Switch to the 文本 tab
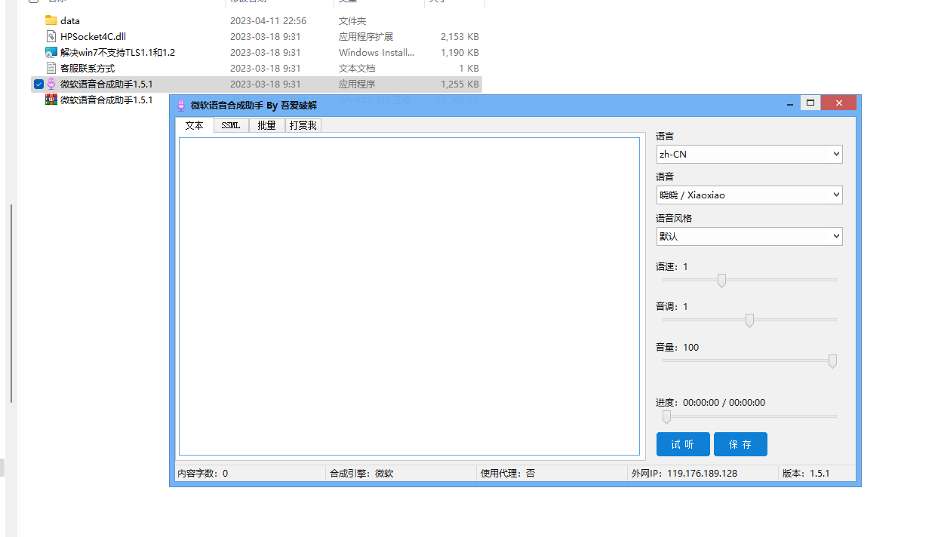Image resolution: width=938 pixels, height=537 pixels. point(195,125)
